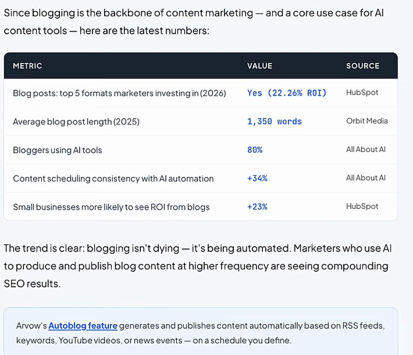Select the '1,350 words' value
This screenshot has width=413, height=355.
[274, 121]
